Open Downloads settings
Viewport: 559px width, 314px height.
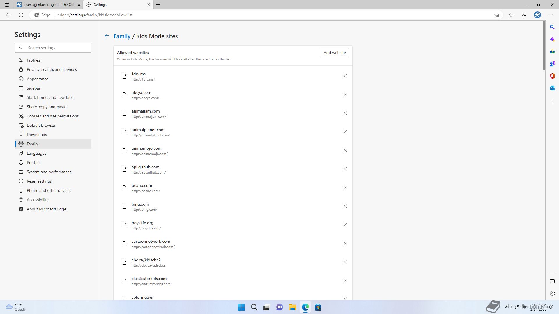(53, 135)
